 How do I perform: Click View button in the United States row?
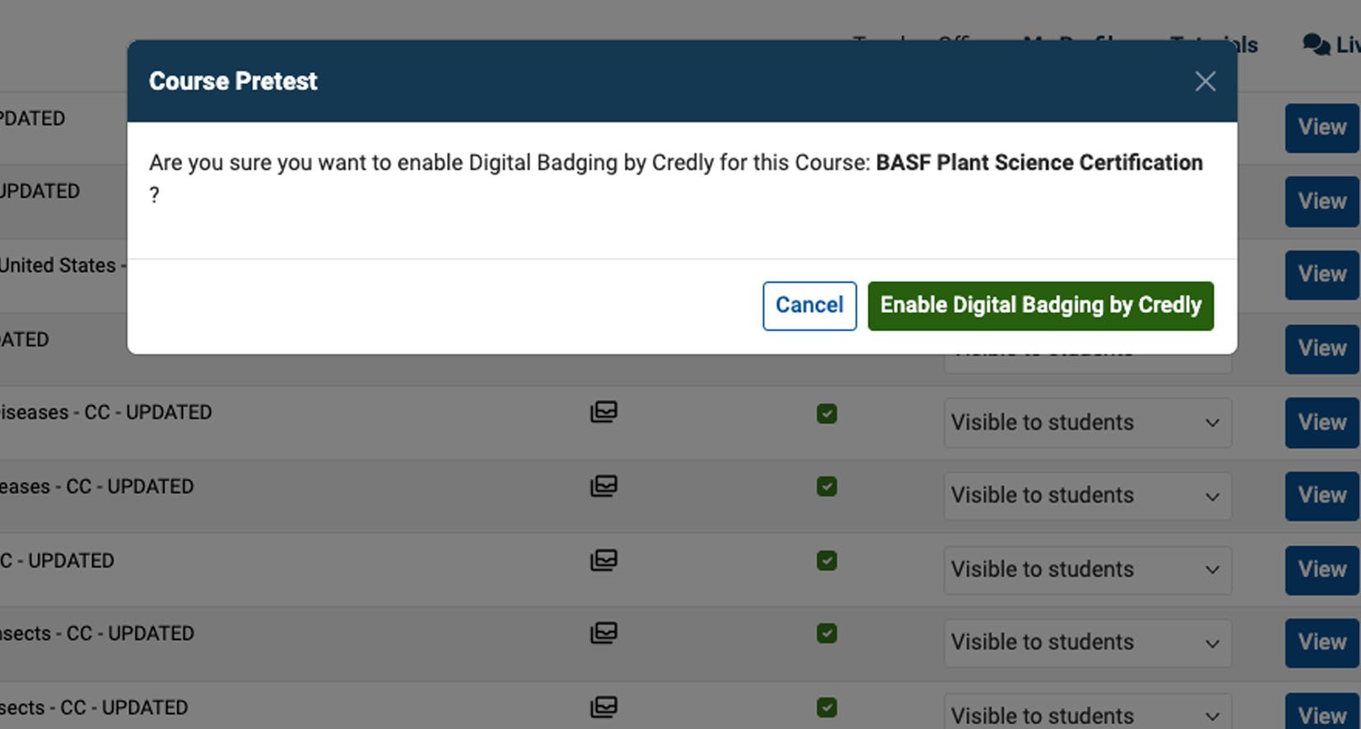pyautogui.click(x=1322, y=274)
